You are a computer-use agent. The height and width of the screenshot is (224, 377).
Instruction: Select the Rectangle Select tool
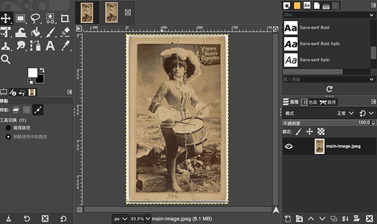tap(21, 18)
